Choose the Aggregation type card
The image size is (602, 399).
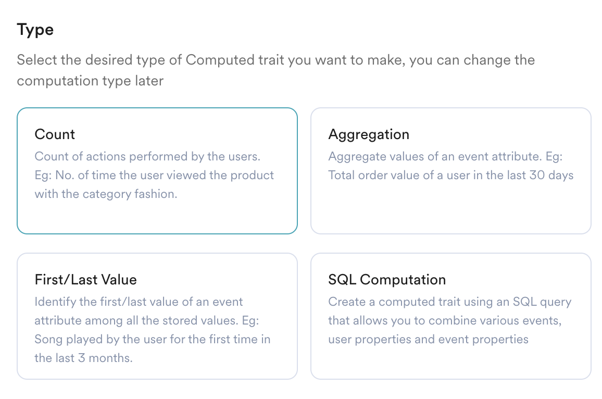pos(451,170)
